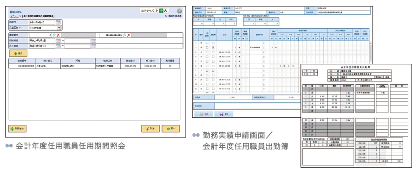
Task: Open calendar for 終了日付 end date
Action: 93,46
